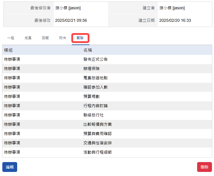214x176 pixels.
Task: Click the 模組 column header
Action: (8, 50)
